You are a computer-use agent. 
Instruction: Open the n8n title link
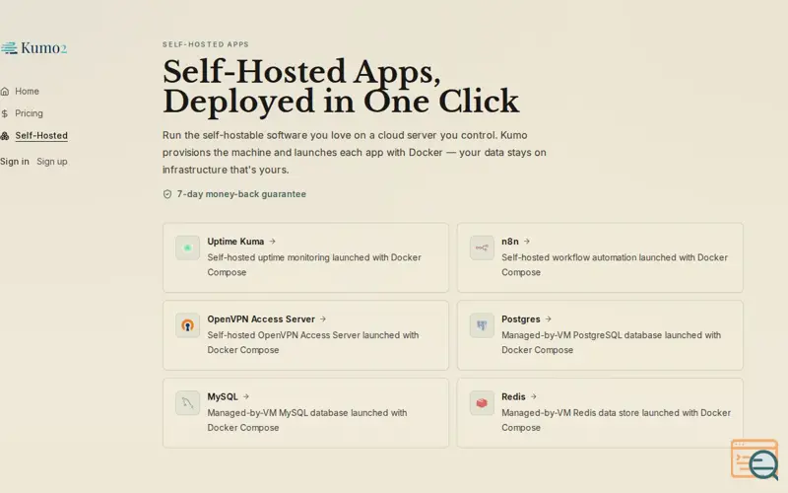pyautogui.click(x=509, y=242)
